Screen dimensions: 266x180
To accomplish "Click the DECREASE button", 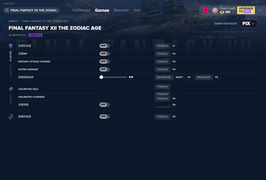I will click(164, 77).
